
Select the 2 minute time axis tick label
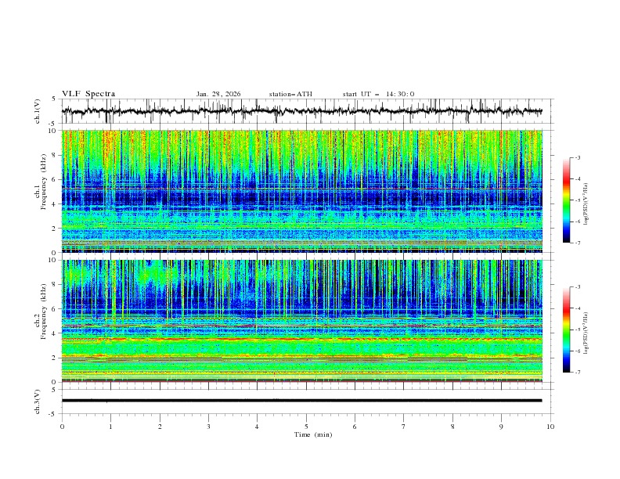[x=160, y=427]
